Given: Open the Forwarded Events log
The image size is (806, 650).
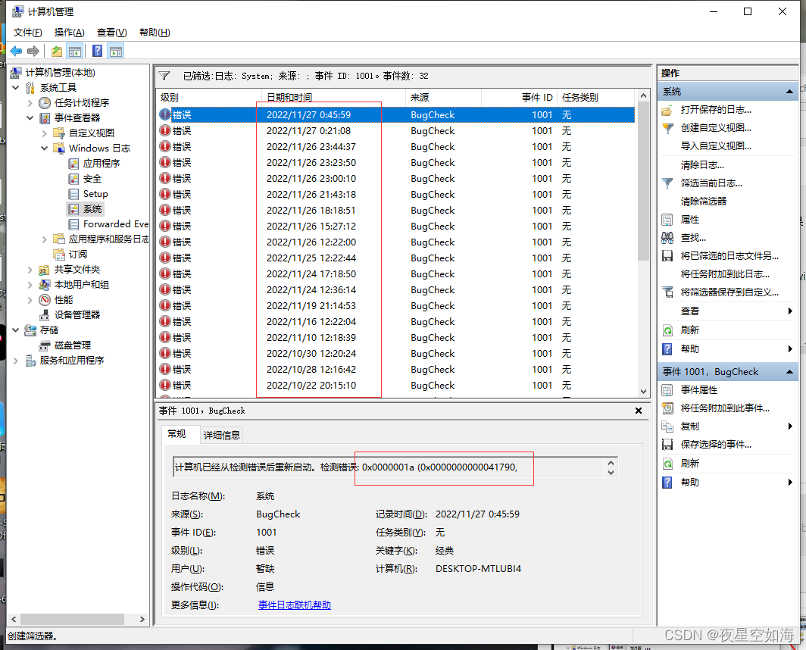Looking at the screenshot, I should (x=116, y=224).
